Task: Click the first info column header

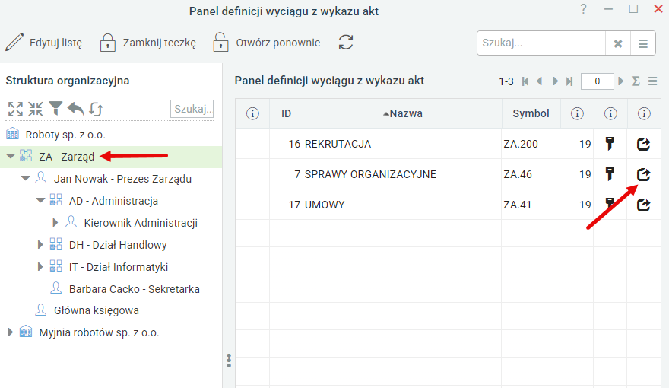Action: [252, 113]
